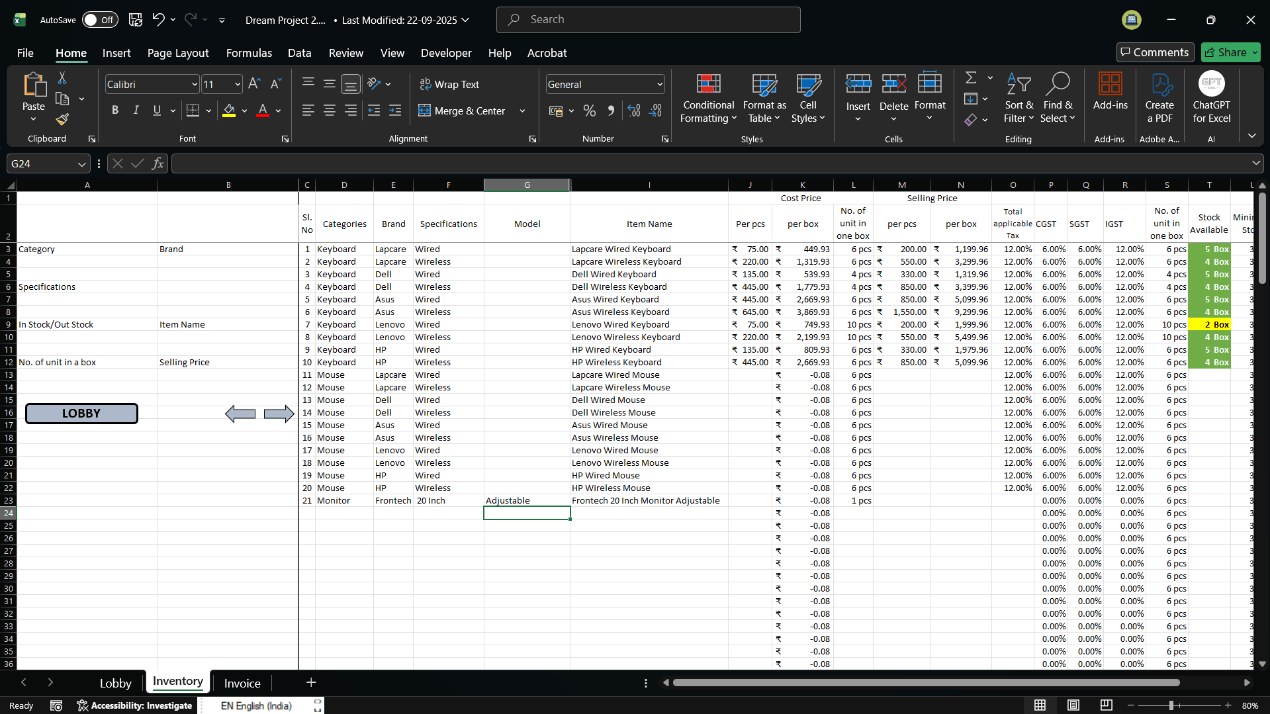
Task: Click the Insert Function fx icon
Action: click(158, 163)
